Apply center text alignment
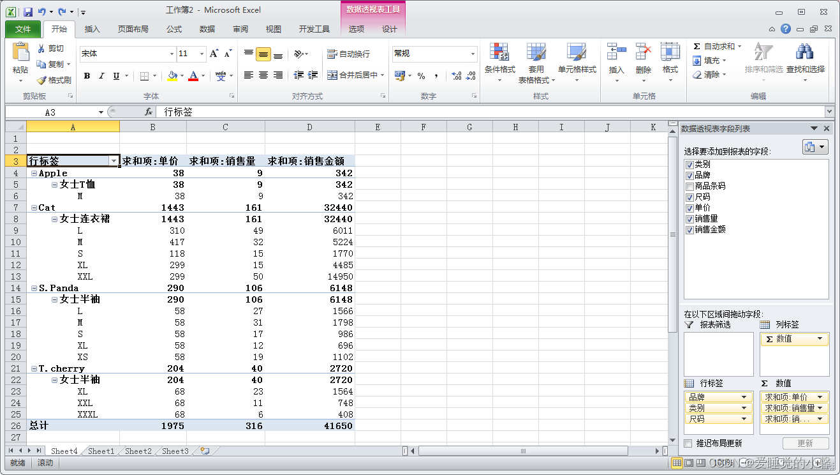Image resolution: width=840 pixels, height=475 pixels. (263, 75)
